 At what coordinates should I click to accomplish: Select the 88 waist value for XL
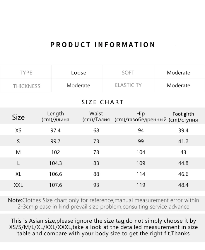[x=96, y=174]
